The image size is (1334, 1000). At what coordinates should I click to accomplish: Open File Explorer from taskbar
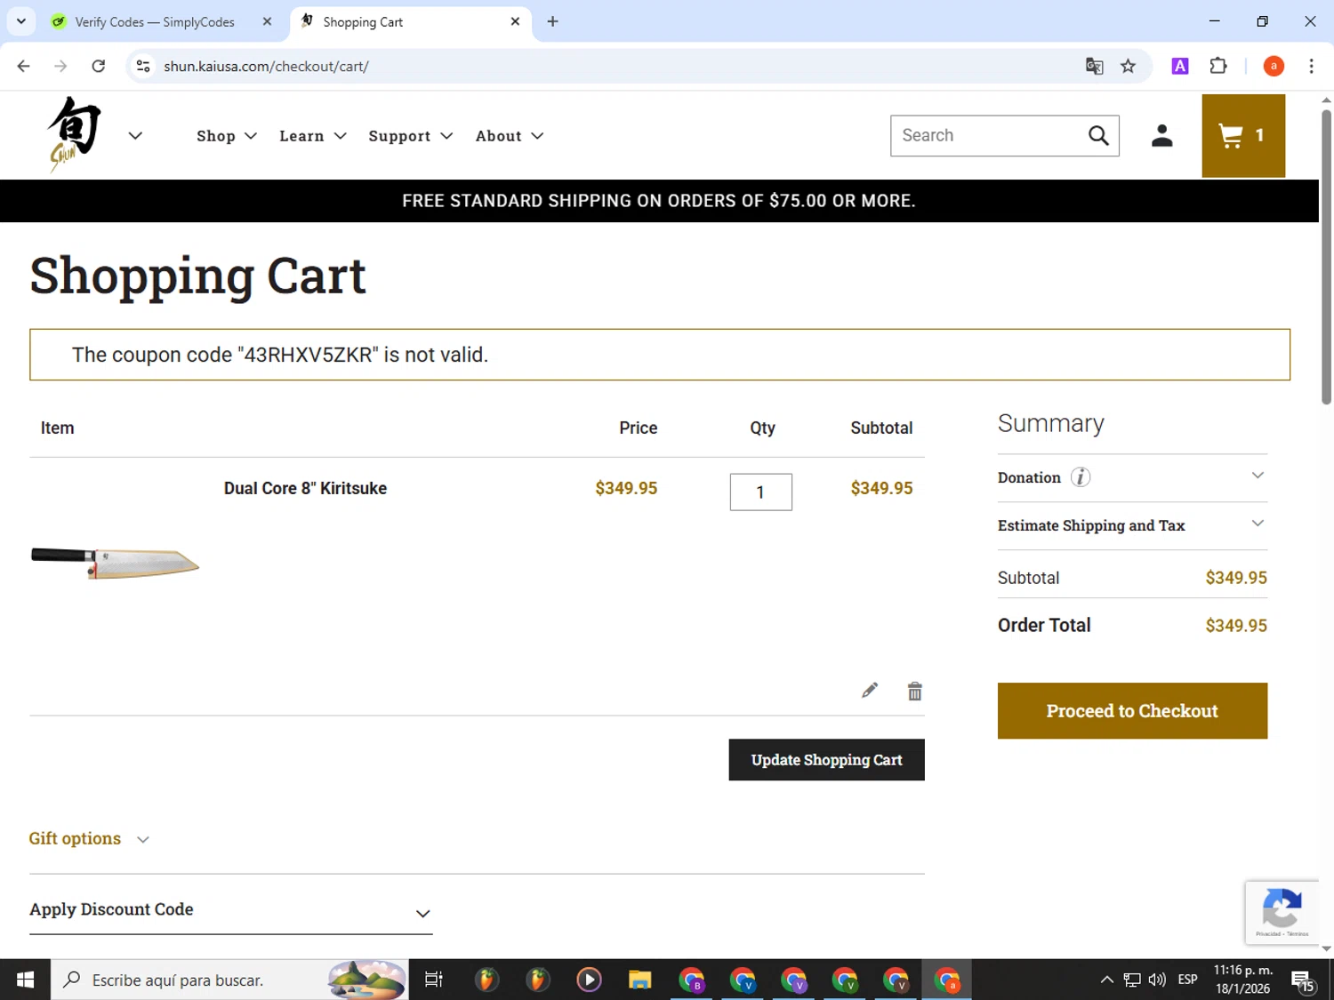[639, 980]
